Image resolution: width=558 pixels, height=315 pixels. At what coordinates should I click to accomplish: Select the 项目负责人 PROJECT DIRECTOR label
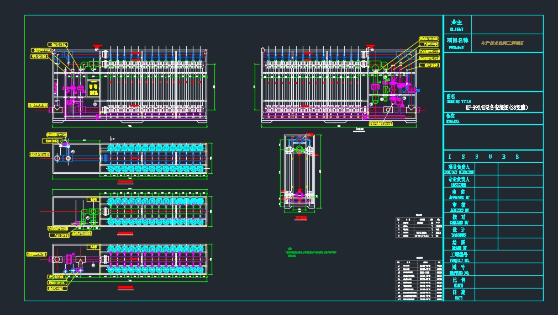coord(459,169)
